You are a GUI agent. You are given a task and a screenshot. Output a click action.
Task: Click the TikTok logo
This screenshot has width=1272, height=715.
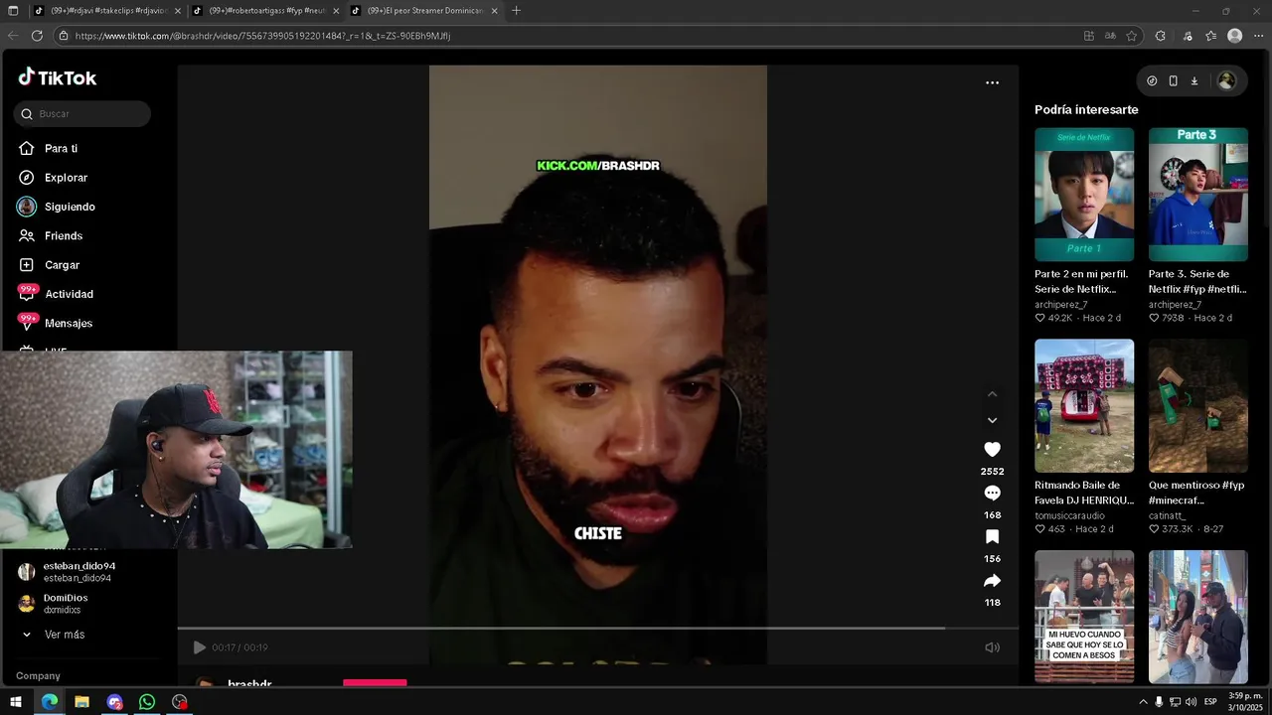coord(57,77)
